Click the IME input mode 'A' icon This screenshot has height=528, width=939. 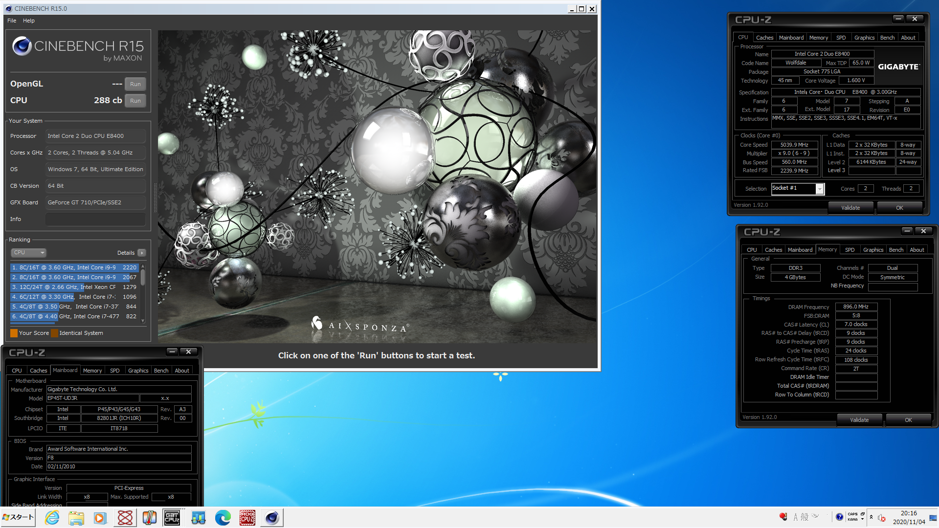pyautogui.click(x=796, y=517)
